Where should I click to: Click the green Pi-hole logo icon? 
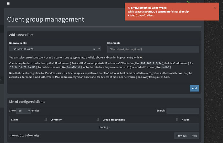[189, 2]
